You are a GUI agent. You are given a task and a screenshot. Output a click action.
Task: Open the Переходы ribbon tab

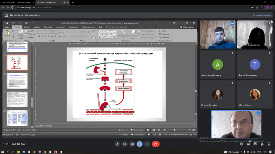point(48,27)
